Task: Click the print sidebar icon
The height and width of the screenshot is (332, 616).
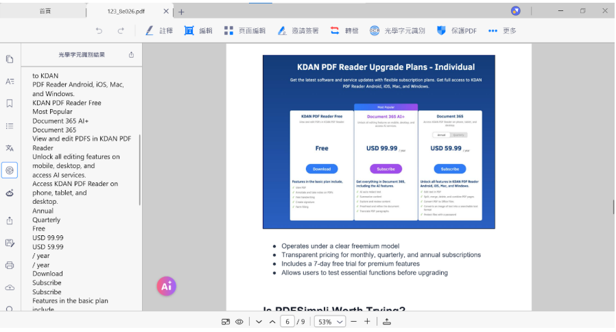Action: tap(10, 265)
